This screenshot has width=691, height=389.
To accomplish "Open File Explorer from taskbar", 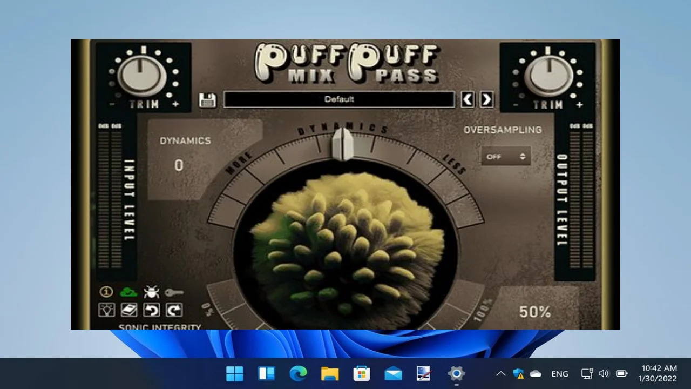I will pos(330,373).
